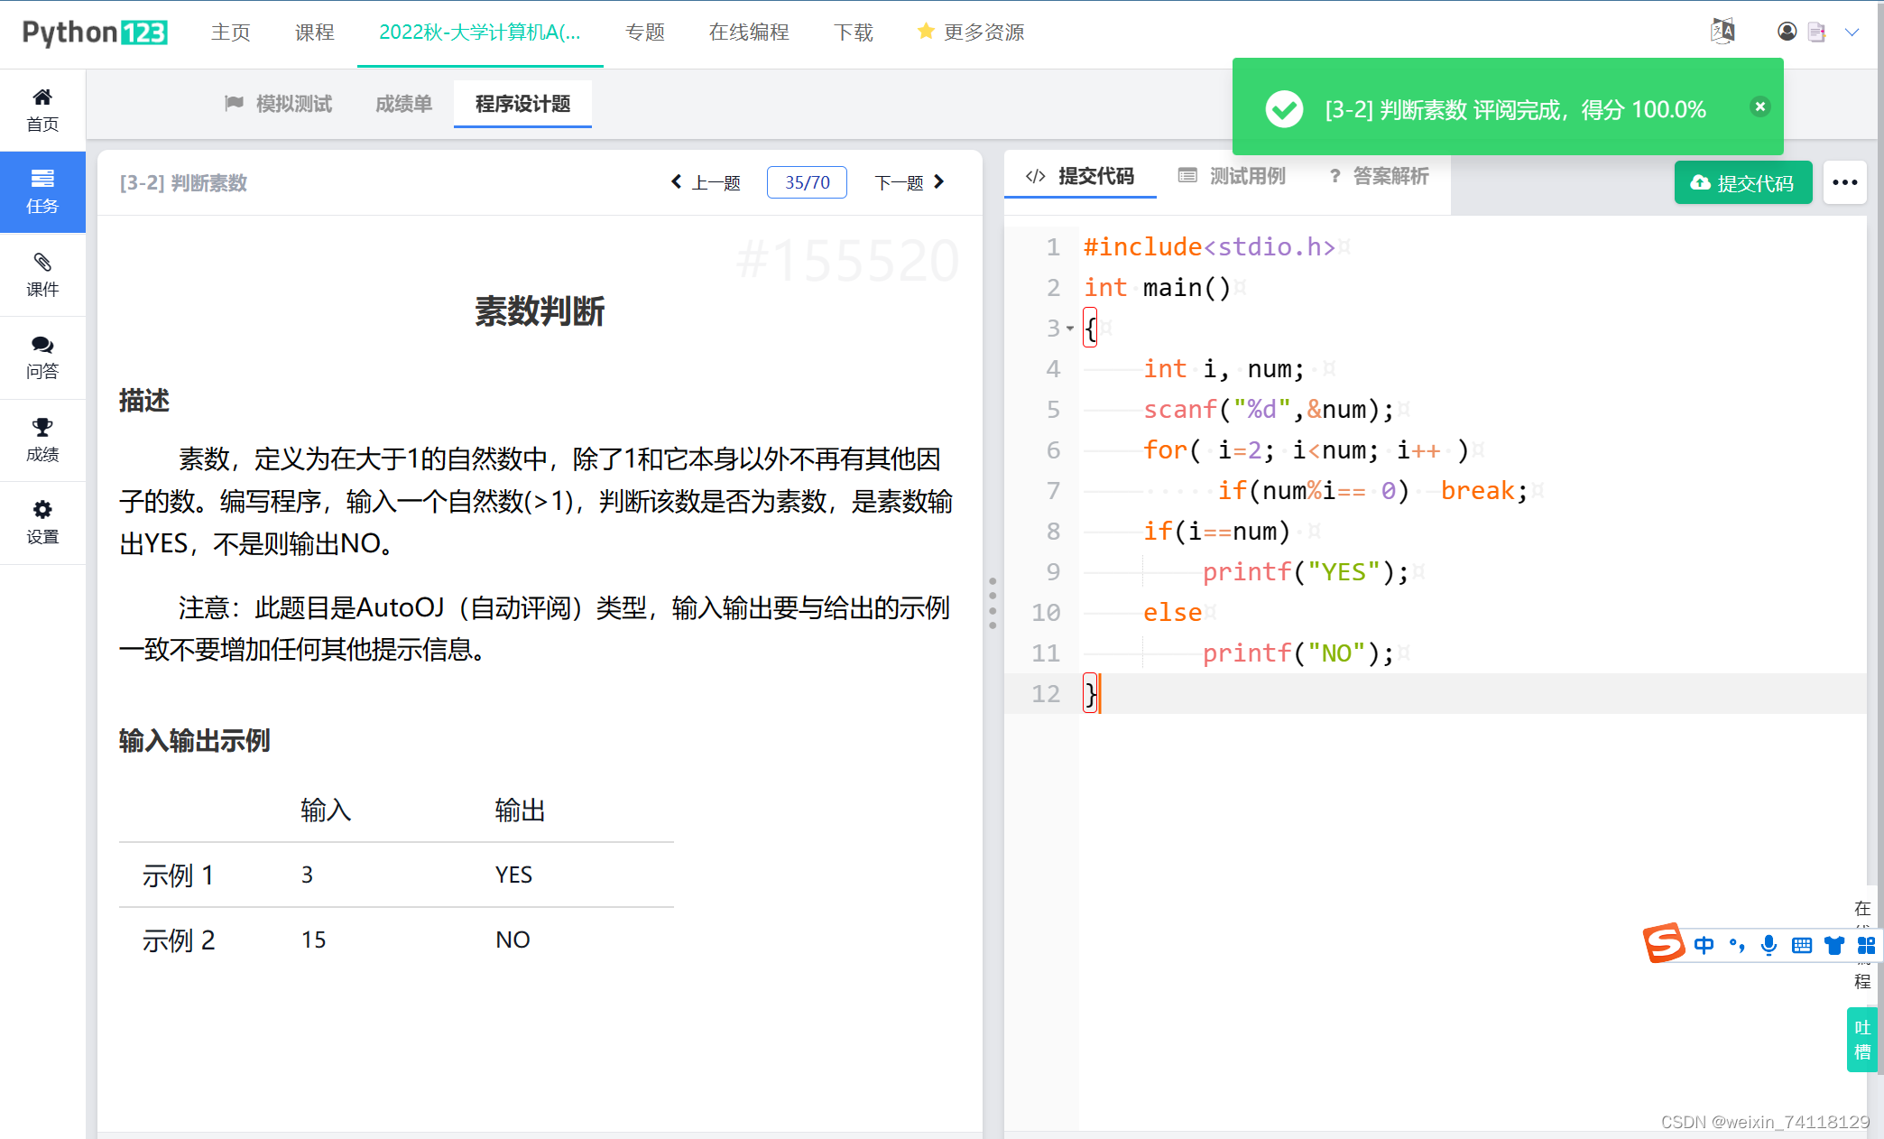Switch to 答案解析 tab
The image size is (1884, 1139).
coord(1379,176)
